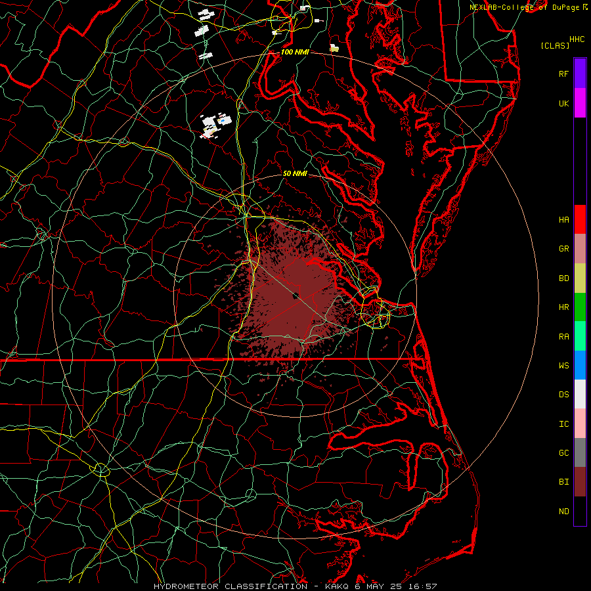Click the 'RF' legend label
591x591 pixels.
point(563,74)
